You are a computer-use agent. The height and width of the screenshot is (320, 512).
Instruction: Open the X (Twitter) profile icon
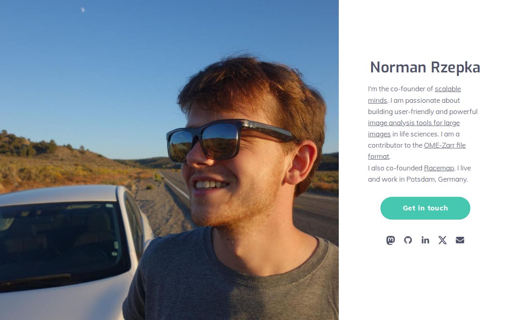[x=442, y=240]
